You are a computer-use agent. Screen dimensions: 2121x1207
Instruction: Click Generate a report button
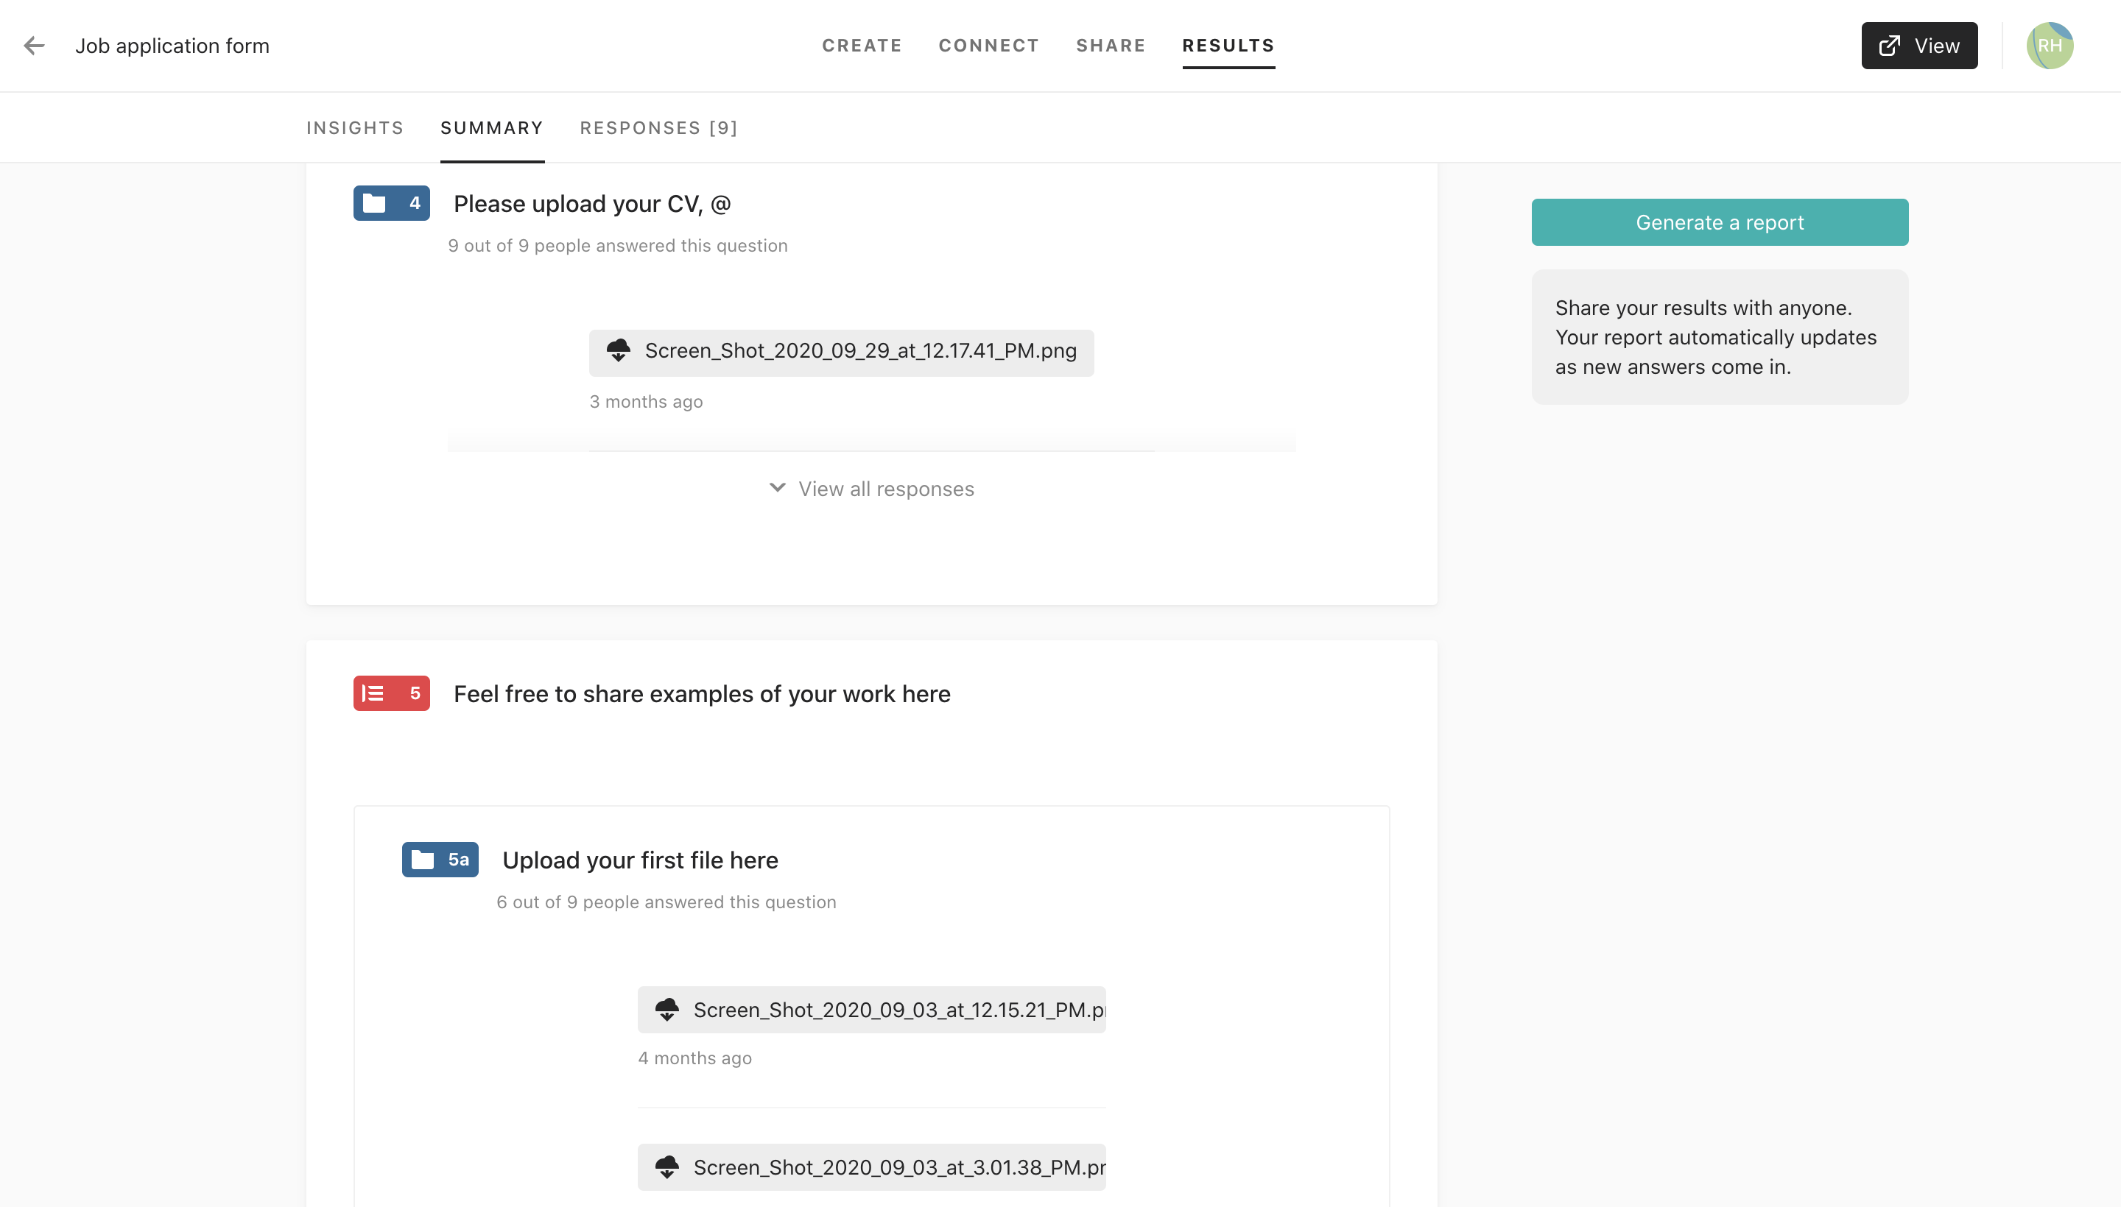(1720, 222)
